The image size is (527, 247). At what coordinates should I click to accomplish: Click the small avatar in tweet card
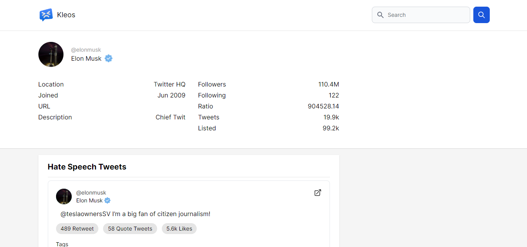64,197
